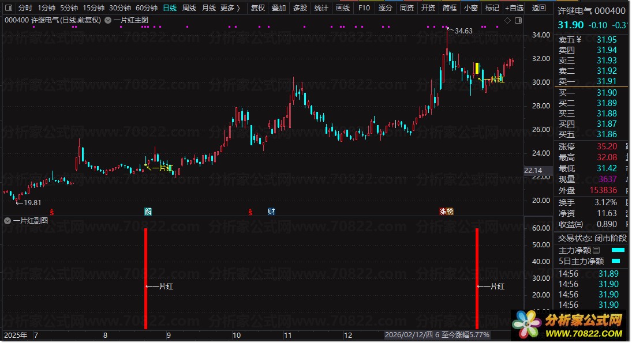The height and width of the screenshot is (343, 632).
Task: Click the first red 一片红 signal bar
Action: click(146, 278)
